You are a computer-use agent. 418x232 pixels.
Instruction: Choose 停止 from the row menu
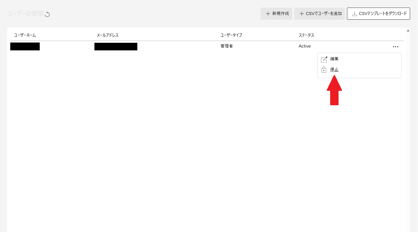(x=334, y=70)
